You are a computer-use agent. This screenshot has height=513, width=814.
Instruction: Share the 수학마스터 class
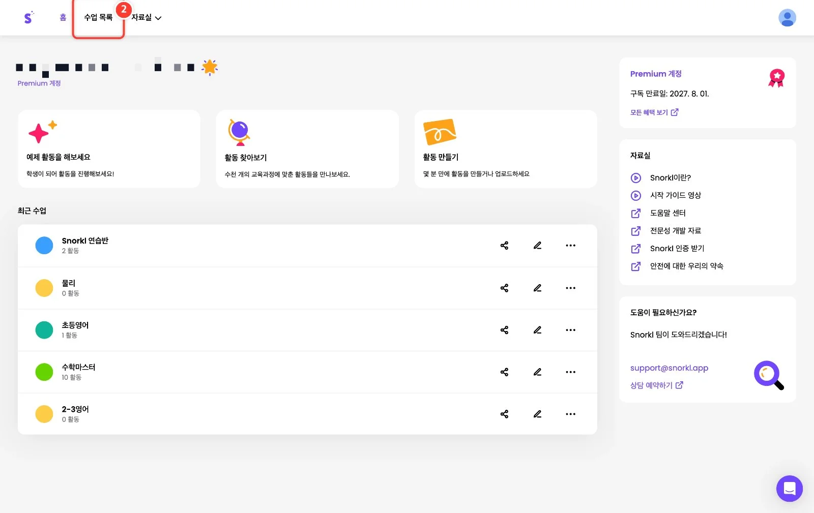pos(504,372)
